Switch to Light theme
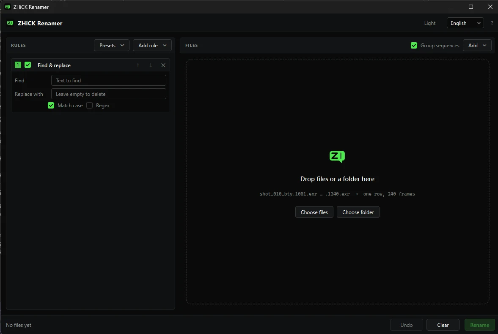This screenshot has width=498, height=334. 430,23
